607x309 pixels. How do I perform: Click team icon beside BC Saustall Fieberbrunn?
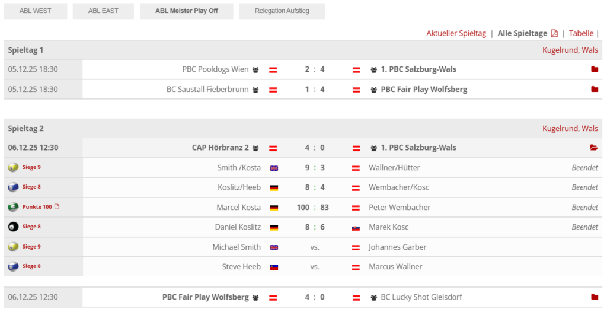tap(255, 90)
